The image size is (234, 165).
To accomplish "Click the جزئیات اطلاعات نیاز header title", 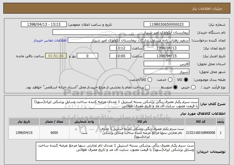I will [207, 8].
